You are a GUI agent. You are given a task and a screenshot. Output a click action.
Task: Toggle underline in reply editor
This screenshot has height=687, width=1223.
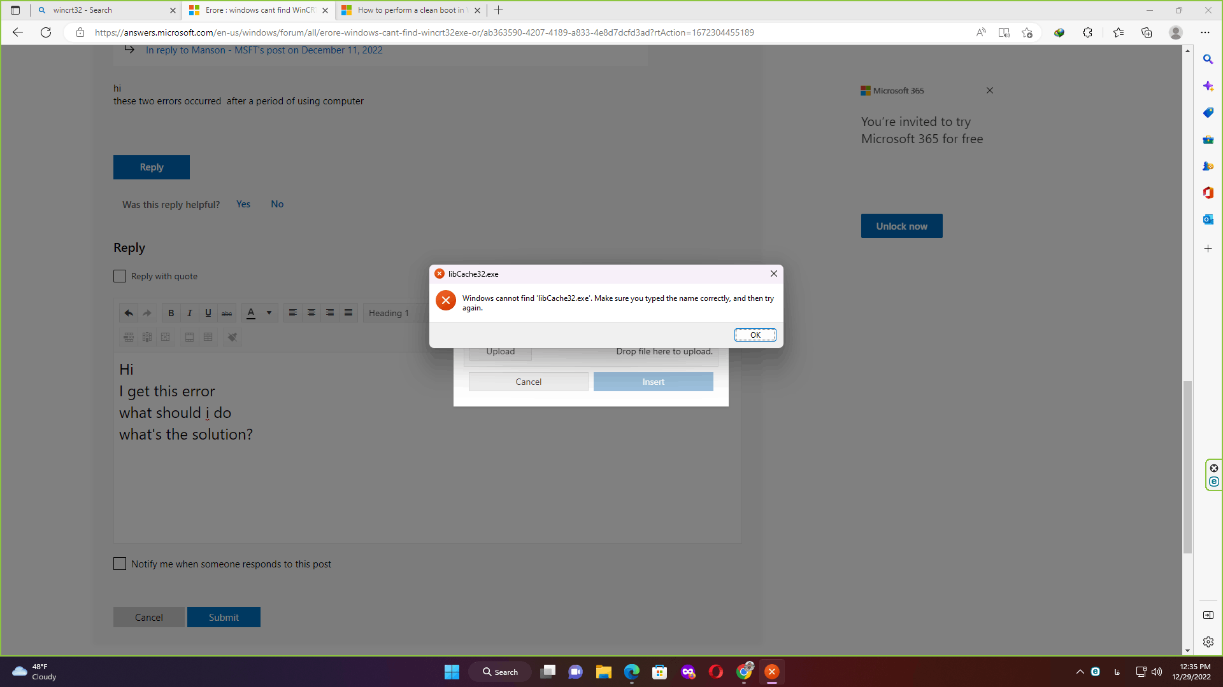208,313
